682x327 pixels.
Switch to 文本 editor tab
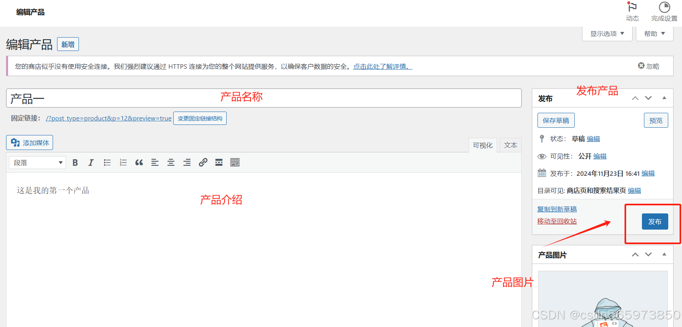click(510, 145)
